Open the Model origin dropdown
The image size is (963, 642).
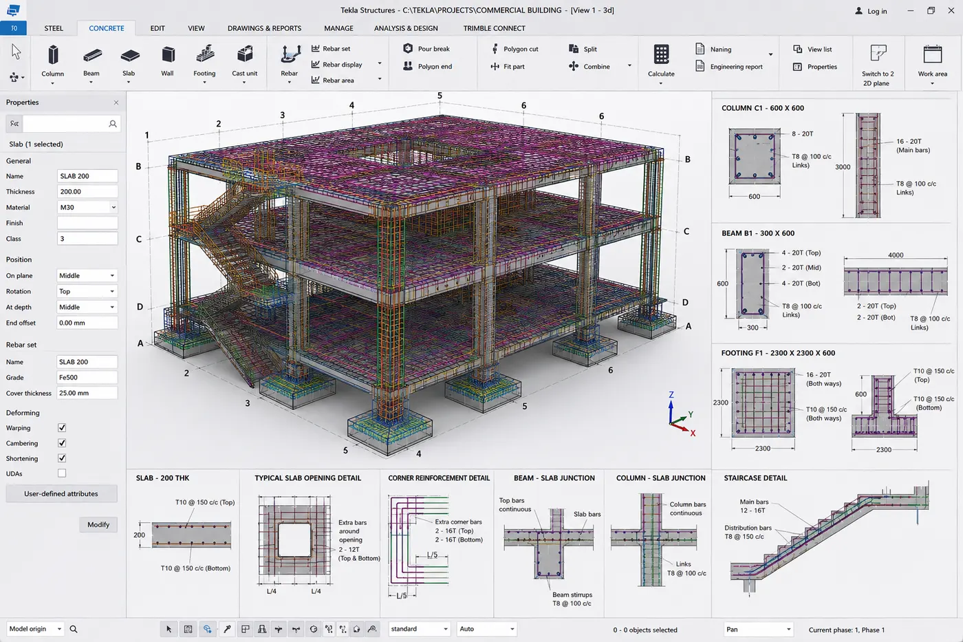(x=35, y=629)
